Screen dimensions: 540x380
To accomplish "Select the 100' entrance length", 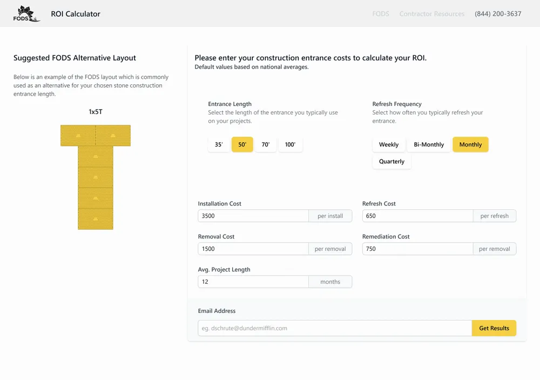I will [x=290, y=144].
